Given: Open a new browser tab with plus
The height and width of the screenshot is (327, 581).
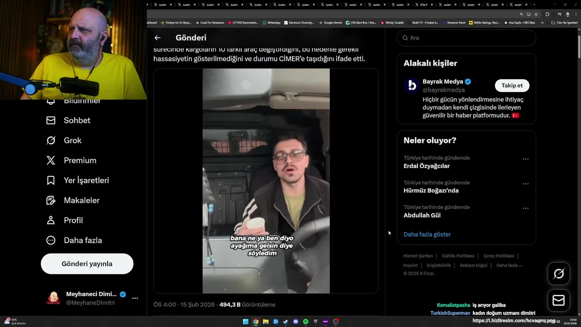Looking at the screenshot, I should point(534,5).
